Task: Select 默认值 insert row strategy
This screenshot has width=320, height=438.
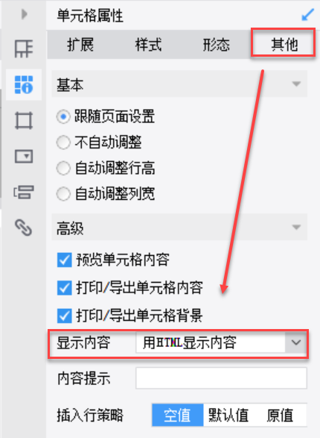Action: click(x=228, y=415)
